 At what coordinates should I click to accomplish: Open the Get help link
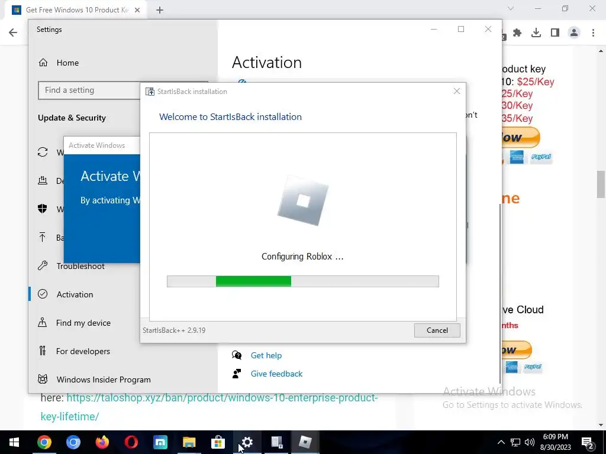(266, 355)
